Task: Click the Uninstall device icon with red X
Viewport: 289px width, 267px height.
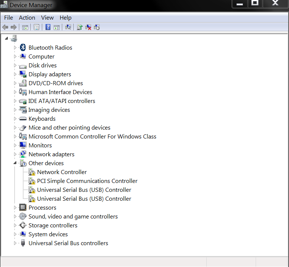Action: [88, 27]
